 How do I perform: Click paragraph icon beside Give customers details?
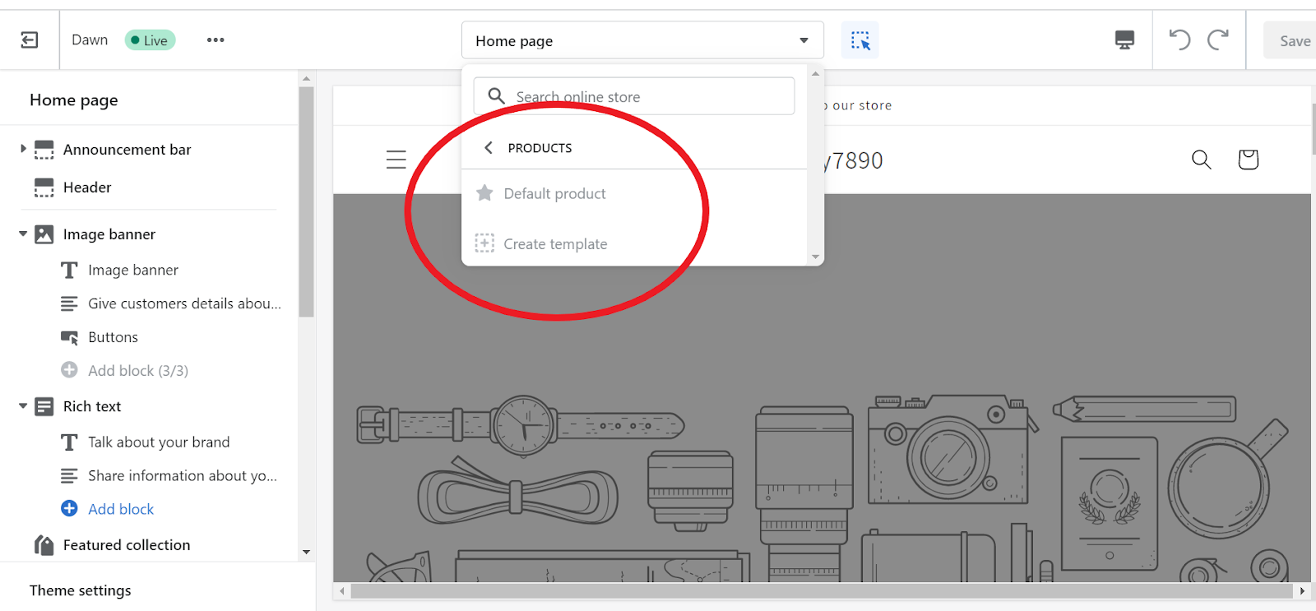tap(69, 303)
